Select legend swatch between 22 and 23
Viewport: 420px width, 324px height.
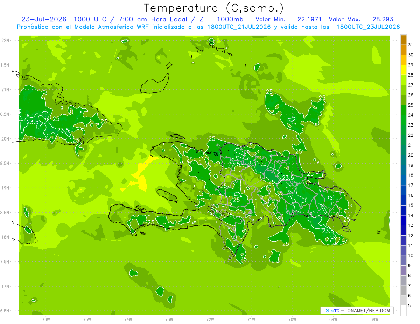[404, 130]
